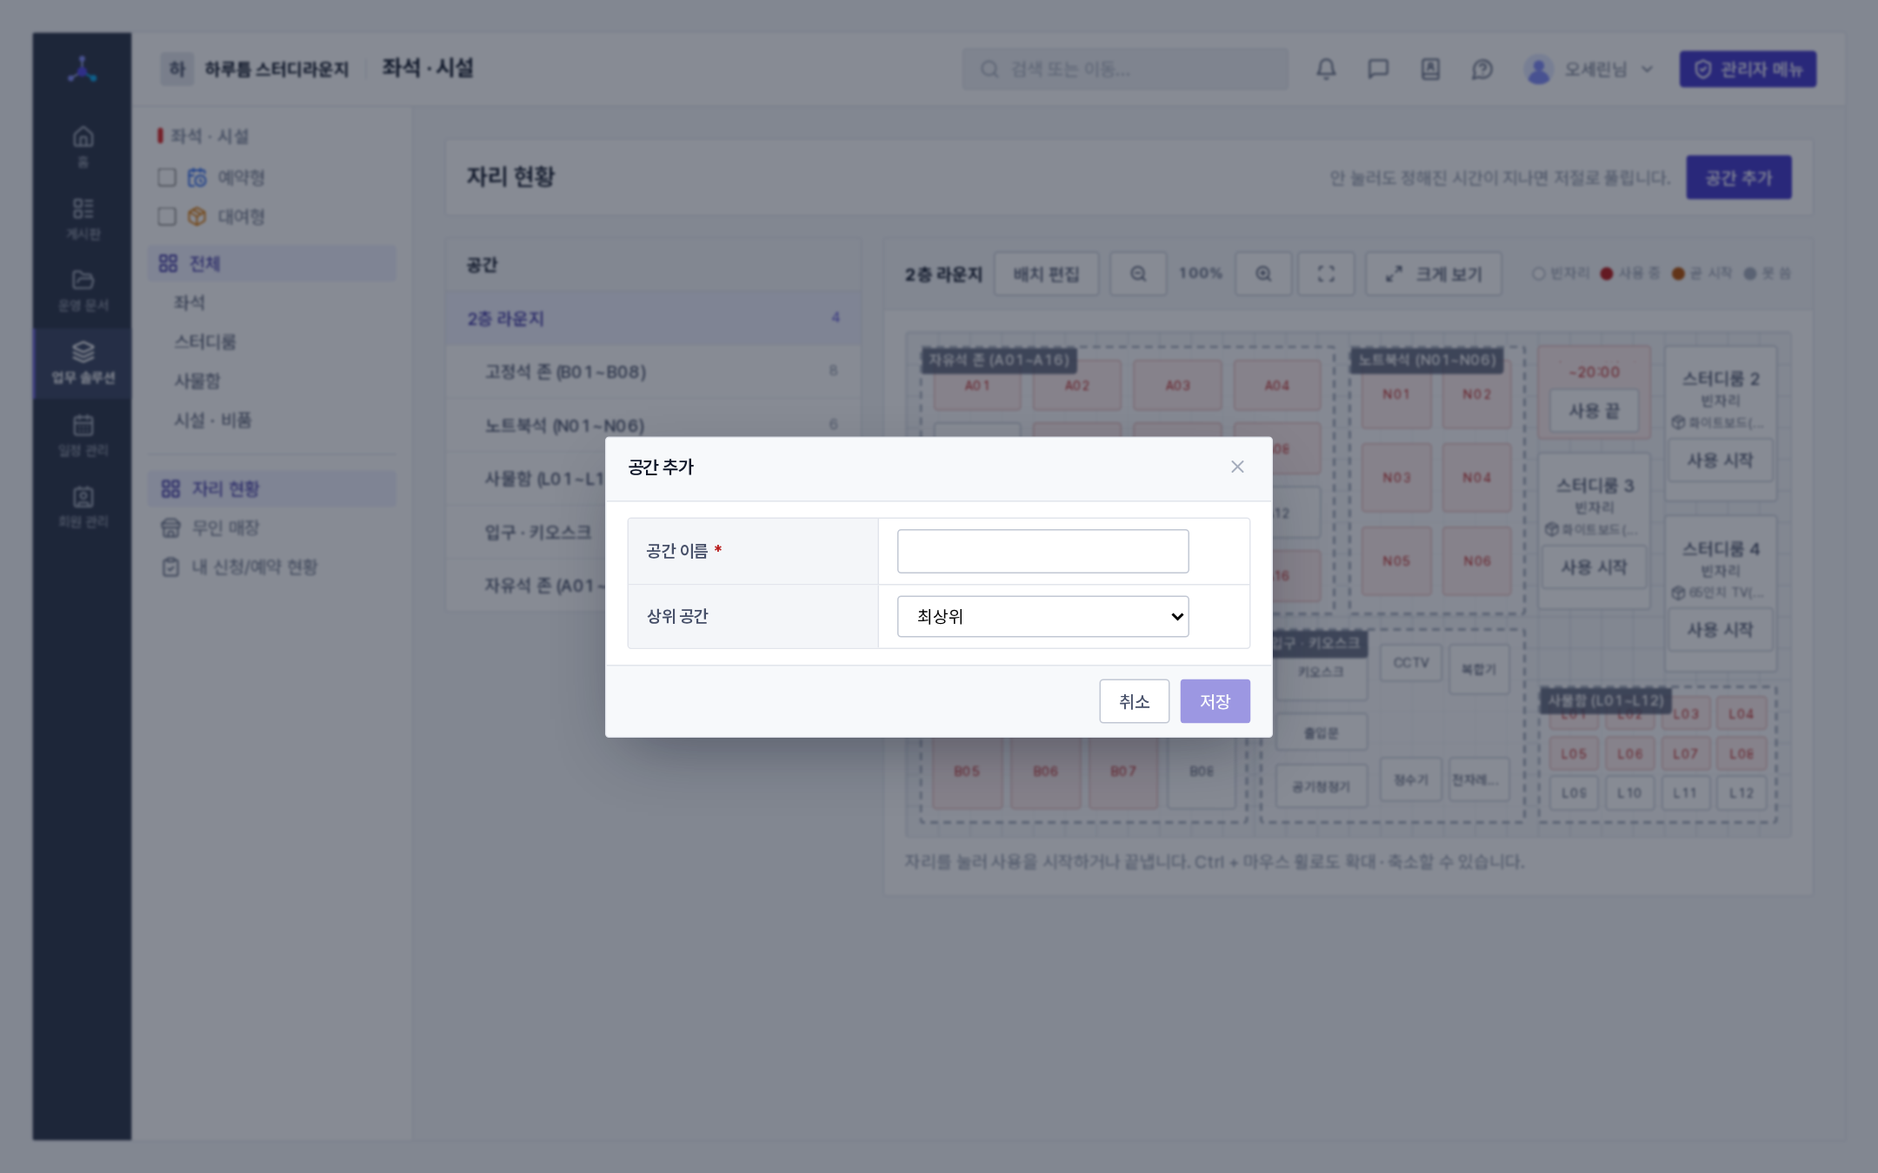This screenshot has width=1878, height=1173.
Task: Open the help question icon
Action: [1482, 70]
